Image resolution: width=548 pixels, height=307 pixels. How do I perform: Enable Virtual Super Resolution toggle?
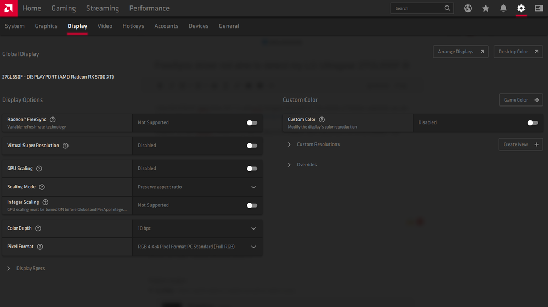click(252, 146)
